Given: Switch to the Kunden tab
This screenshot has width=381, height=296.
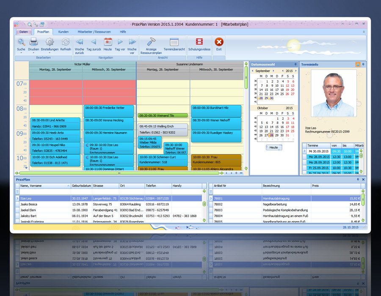Looking at the screenshot, I should click(x=63, y=32).
